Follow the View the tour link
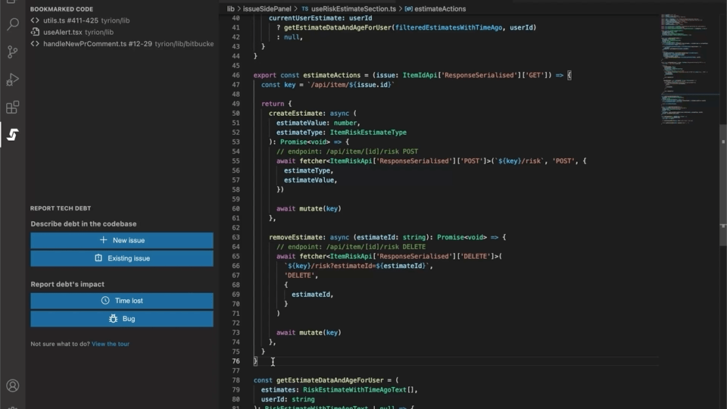Viewport: 727px width, 409px height. pos(111,344)
